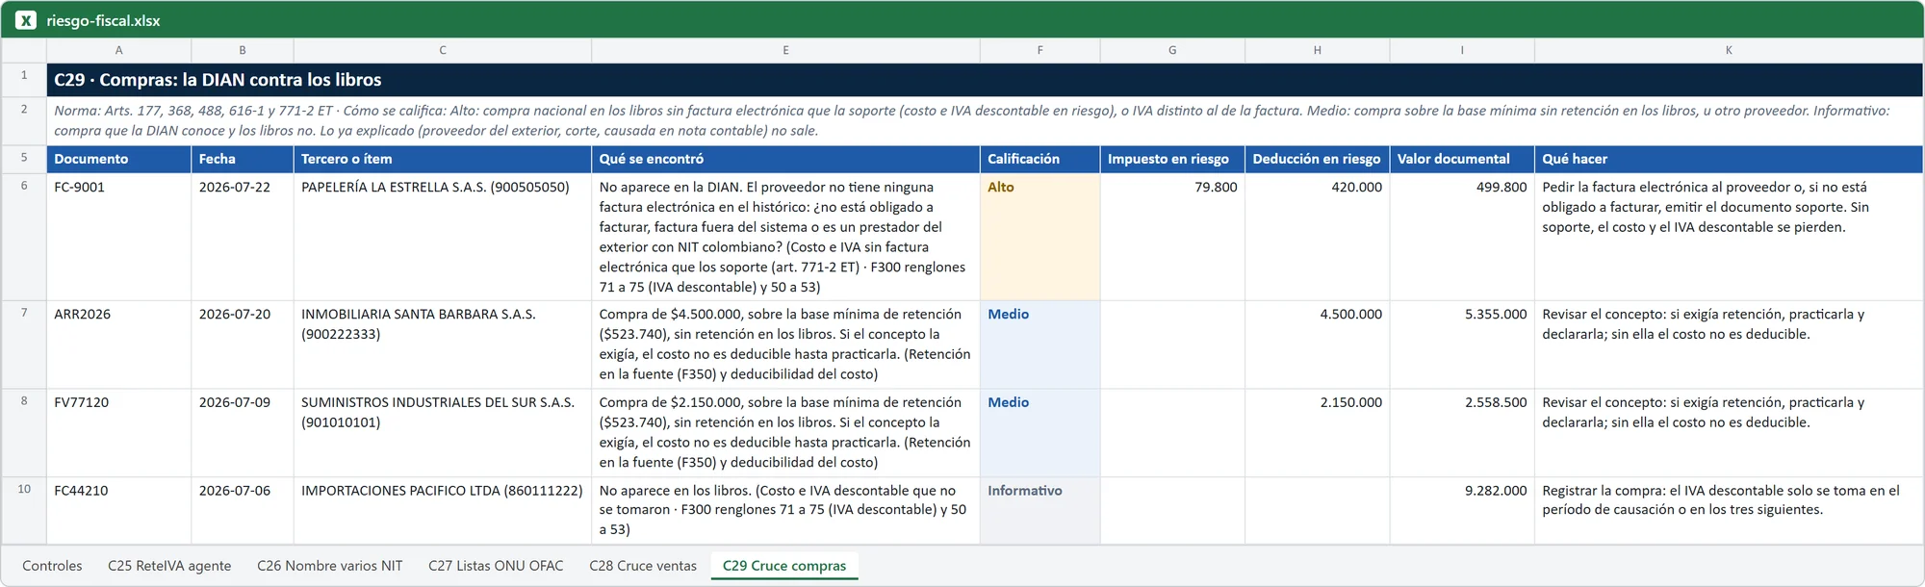1925x587 pixels.
Task: Select column C header
Action: [442, 50]
